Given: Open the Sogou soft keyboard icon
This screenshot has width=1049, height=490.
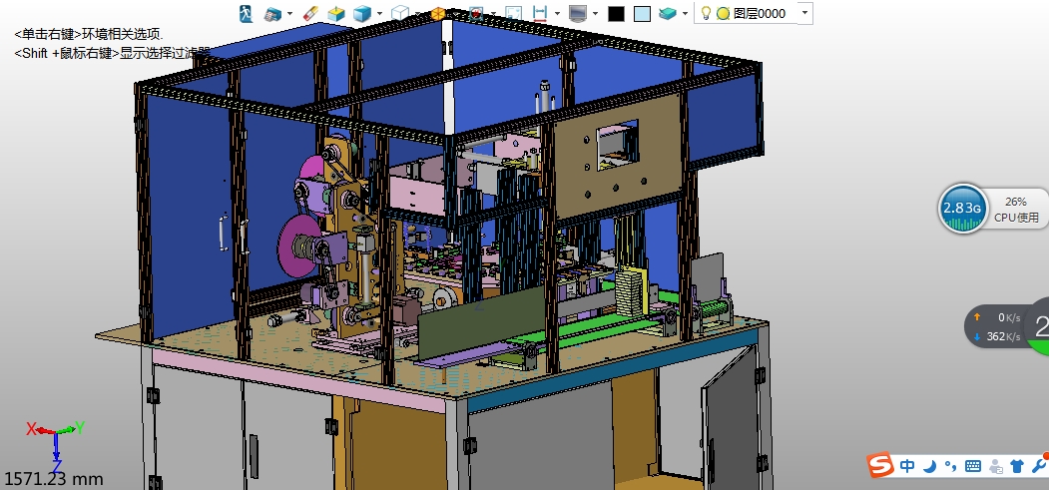Looking at the screenshot, I should coord(973,467).
